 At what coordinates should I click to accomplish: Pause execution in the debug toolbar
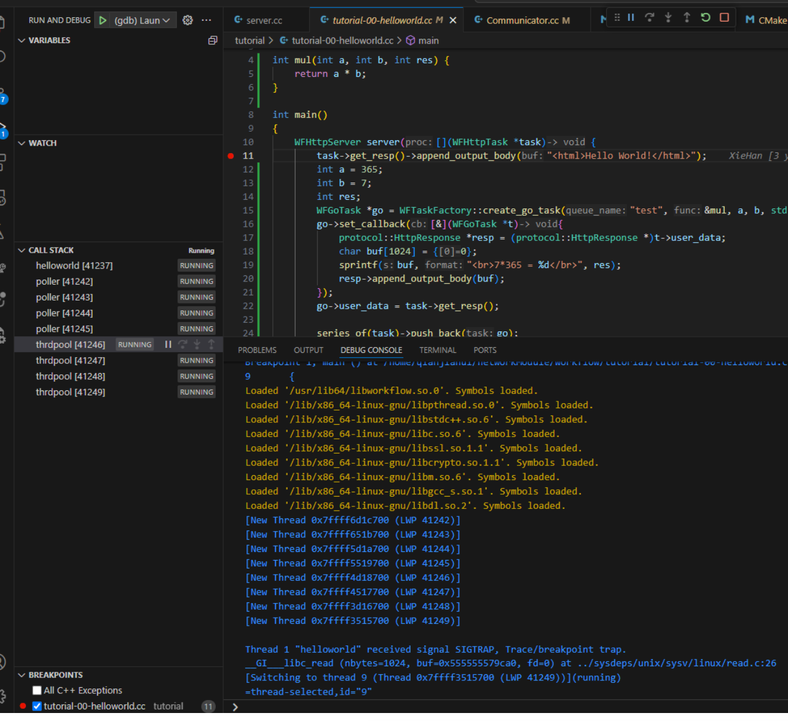tap(631, 17)
